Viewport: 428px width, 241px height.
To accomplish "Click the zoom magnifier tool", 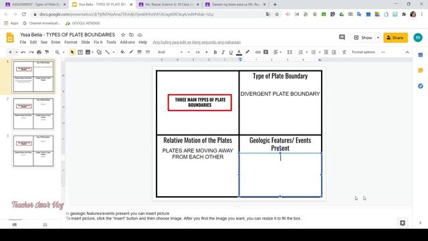I will (58, 52).
